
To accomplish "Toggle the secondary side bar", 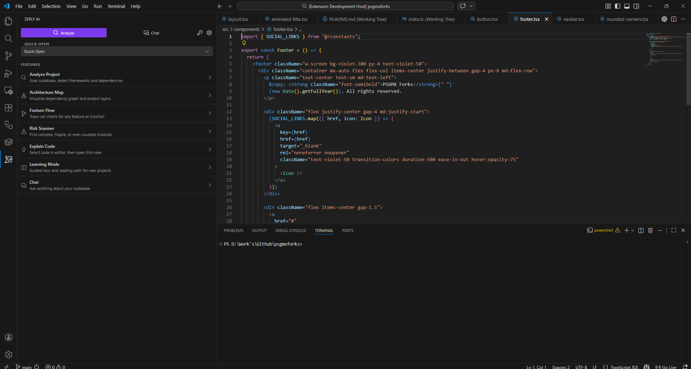I will tap(636, 6).
